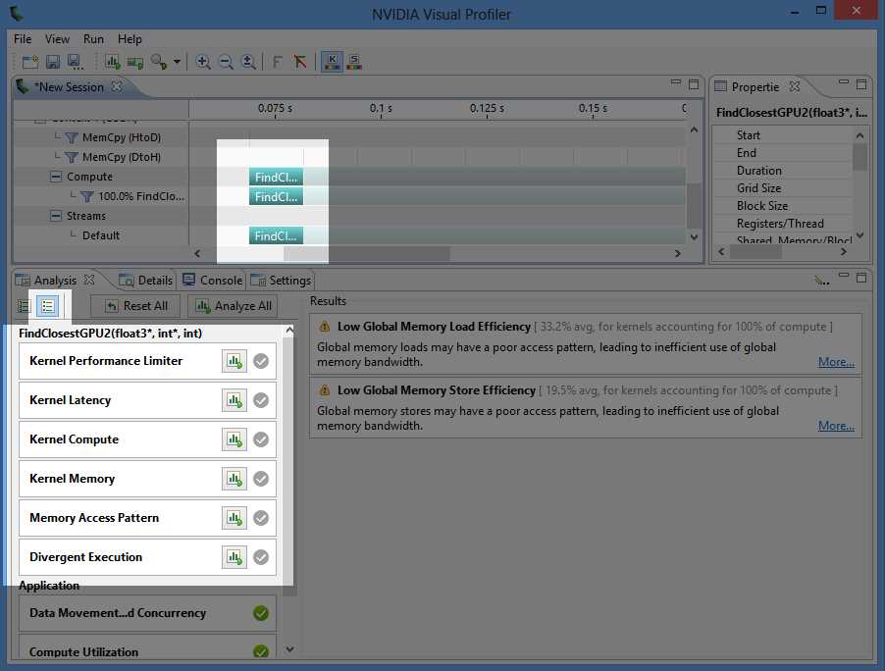The image size is (885, 671).
Task: Click the timeline vertical scroll down arrow
Action: [694, 237]
